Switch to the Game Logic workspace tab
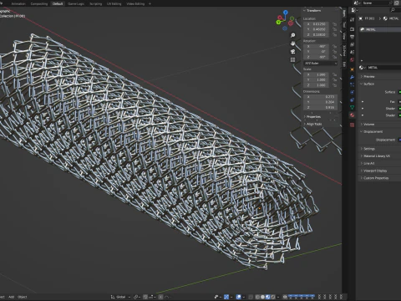 76,3
